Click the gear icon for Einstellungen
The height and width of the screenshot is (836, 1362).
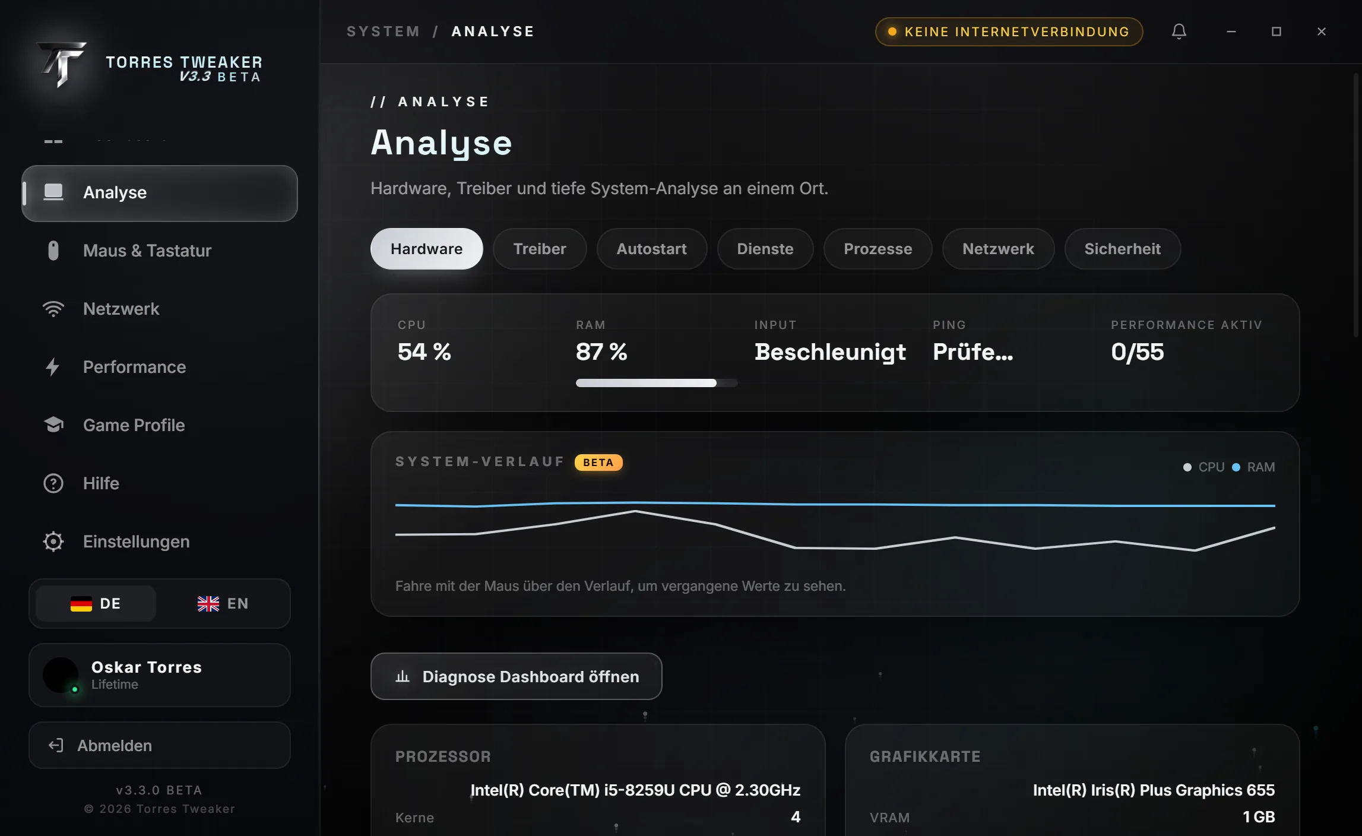[53, 541]
